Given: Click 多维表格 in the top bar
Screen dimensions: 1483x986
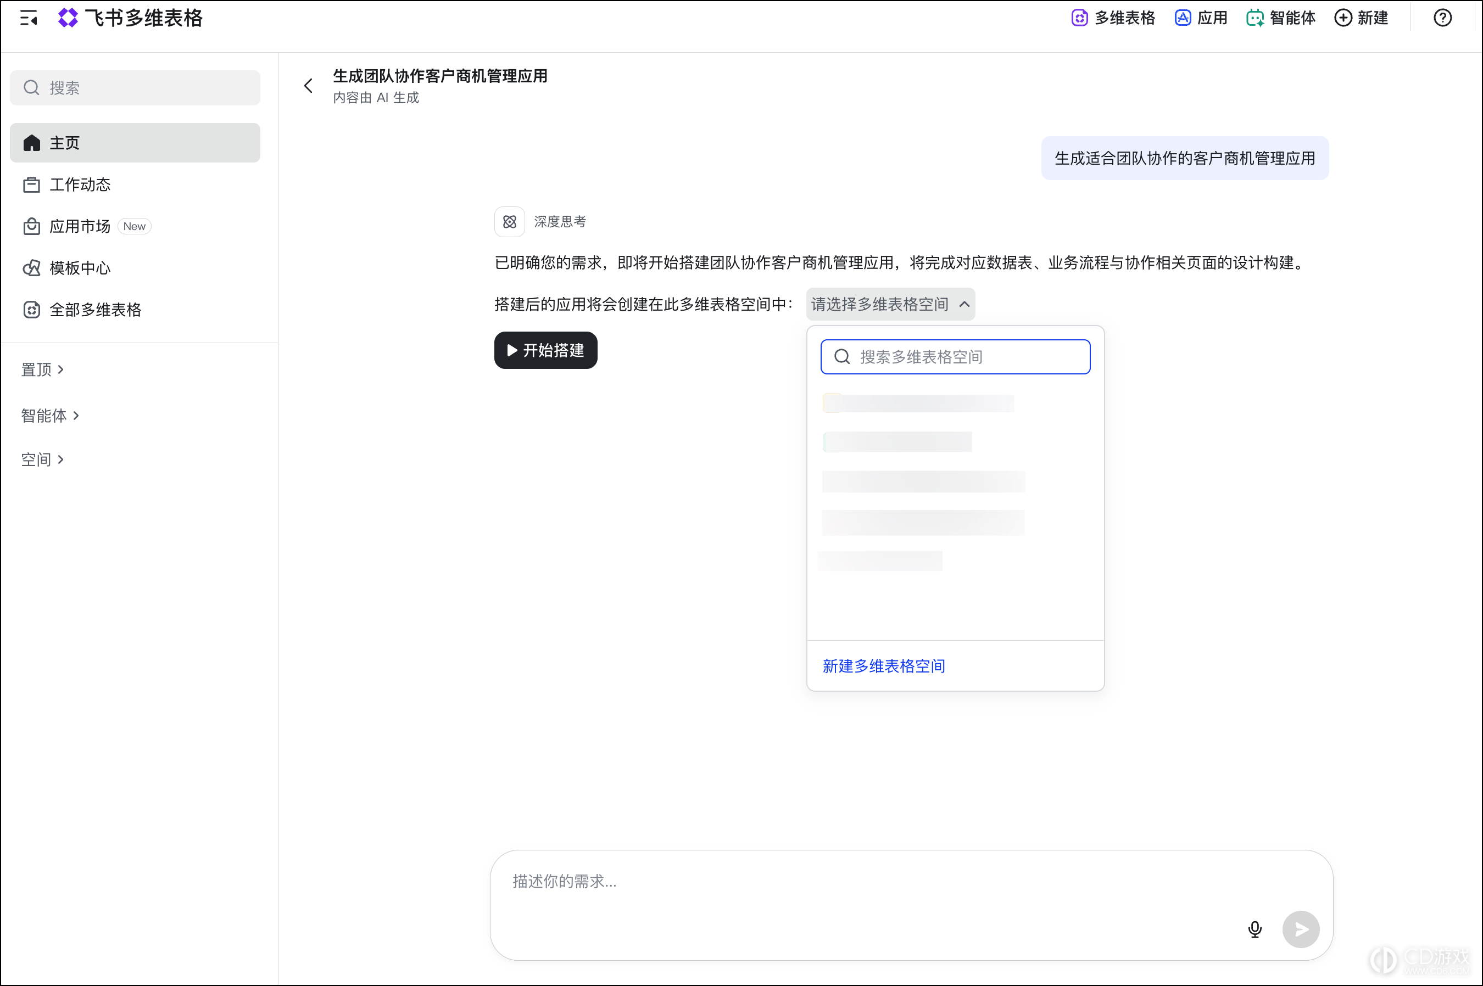Looking at the screenshot, I should (x=1114, y=18).
